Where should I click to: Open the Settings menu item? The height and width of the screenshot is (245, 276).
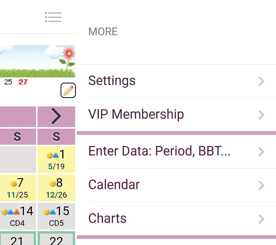(112, 81)
